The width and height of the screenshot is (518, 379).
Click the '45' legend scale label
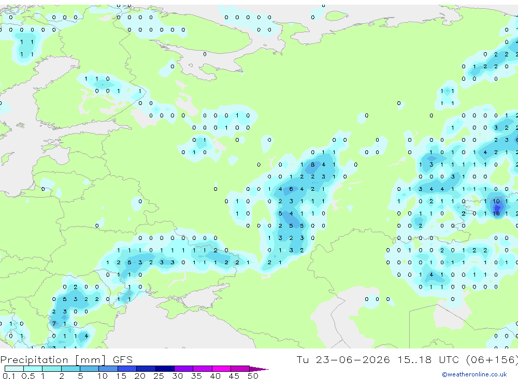tap(234, 376)
